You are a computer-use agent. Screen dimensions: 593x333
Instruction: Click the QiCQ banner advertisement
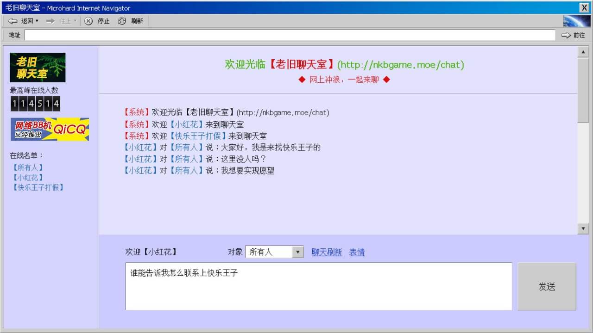point(50,129)
